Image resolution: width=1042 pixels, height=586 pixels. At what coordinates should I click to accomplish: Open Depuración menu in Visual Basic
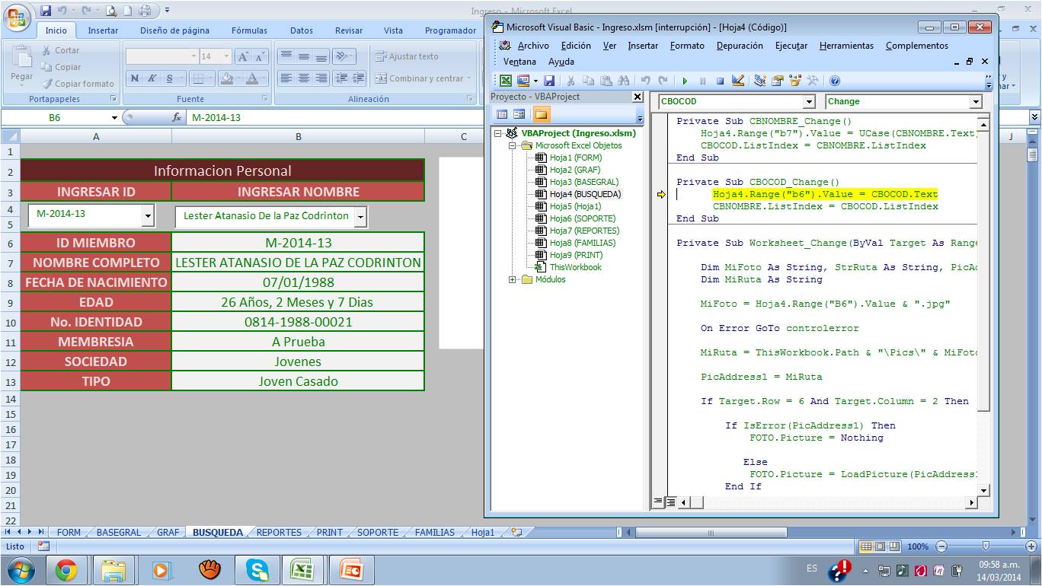pos(740,46)
